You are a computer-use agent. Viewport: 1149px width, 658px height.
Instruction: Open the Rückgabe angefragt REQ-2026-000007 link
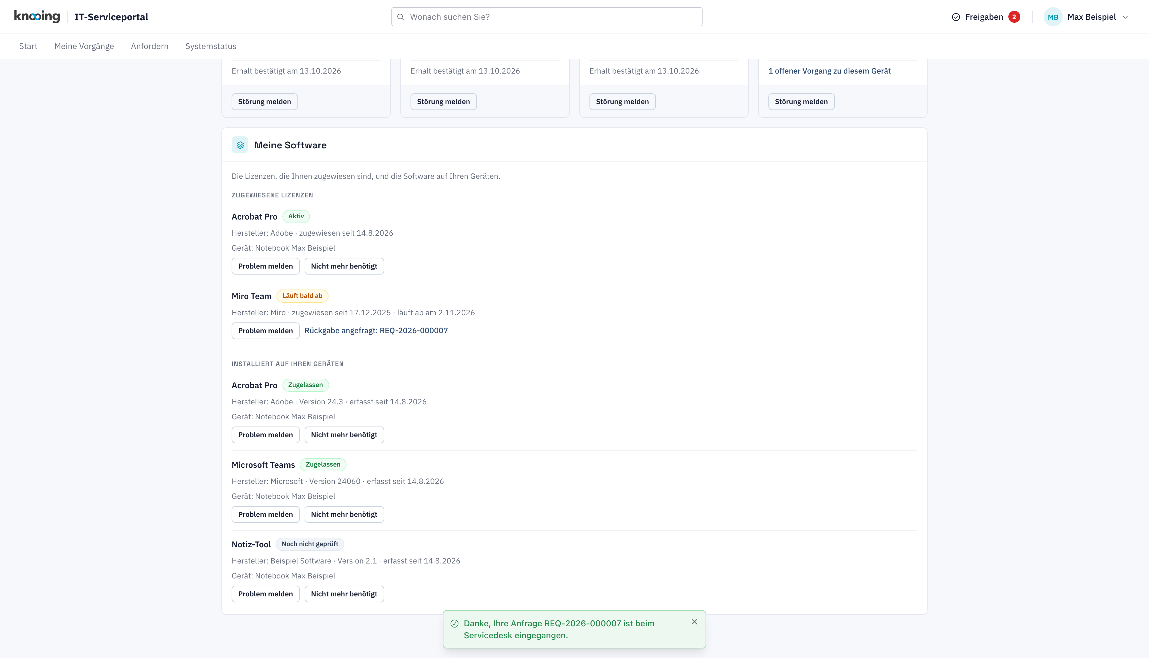376,330
